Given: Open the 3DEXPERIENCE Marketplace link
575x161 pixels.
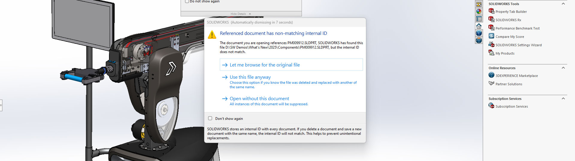Looking at the screenshot, I should 516,76.
